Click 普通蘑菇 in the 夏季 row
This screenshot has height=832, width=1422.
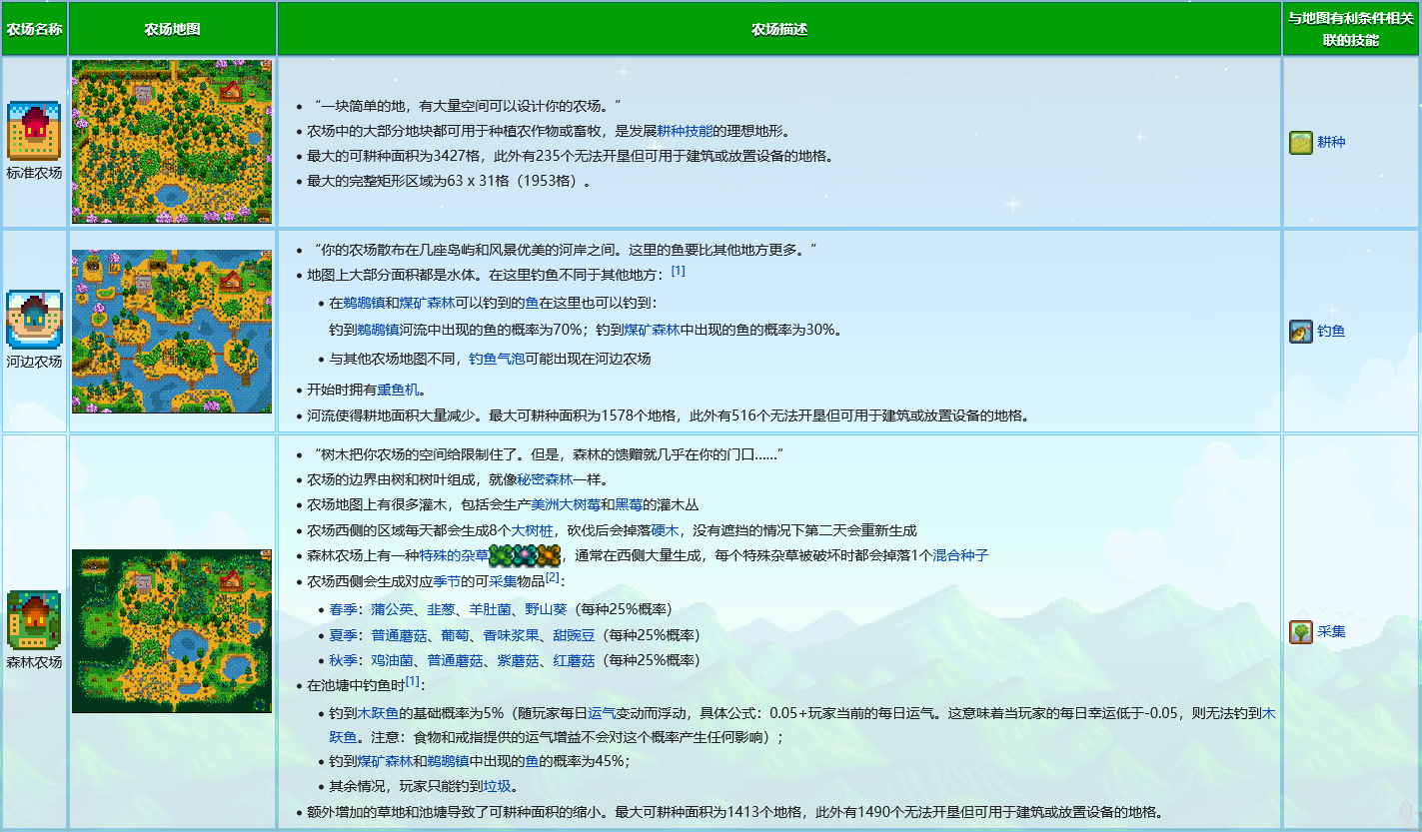pos(399,635)
